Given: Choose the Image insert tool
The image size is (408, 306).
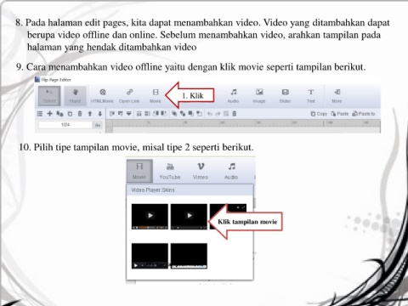Looking at the screenshot, I should click(x=259, y=96).
